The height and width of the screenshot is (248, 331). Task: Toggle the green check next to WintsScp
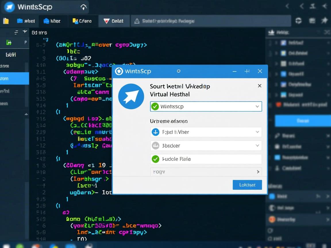155,106
